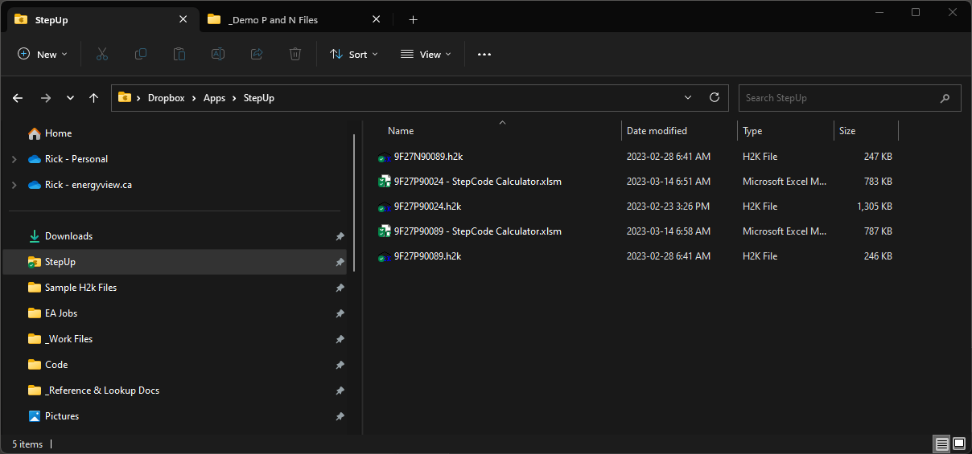
Task: Sort by the Size column header
Action: pyautogui.click(x=866, y=130)
